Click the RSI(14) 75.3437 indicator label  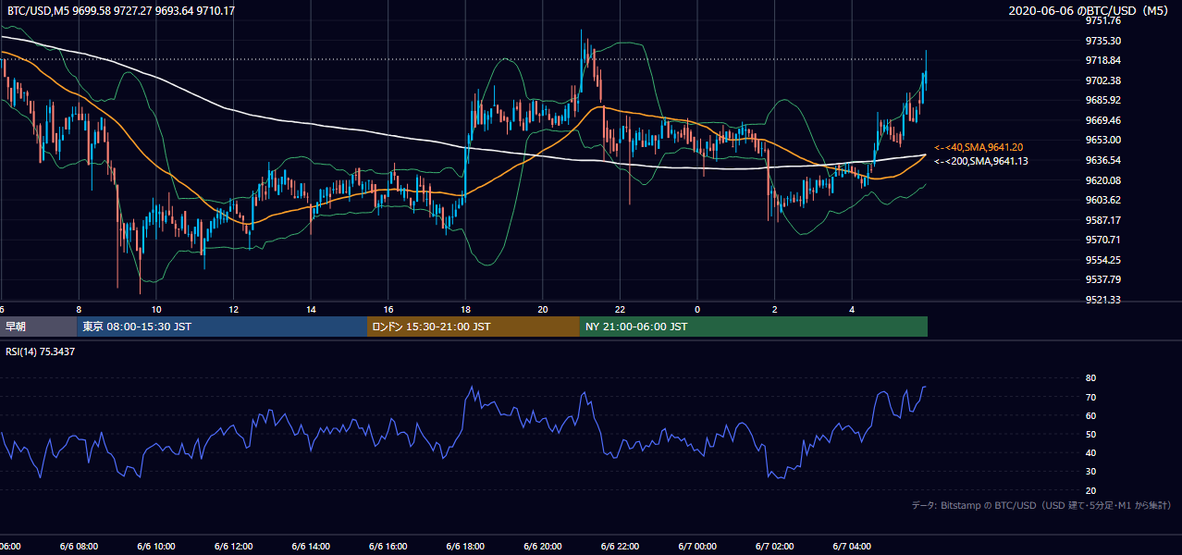(x=41, y=351)
